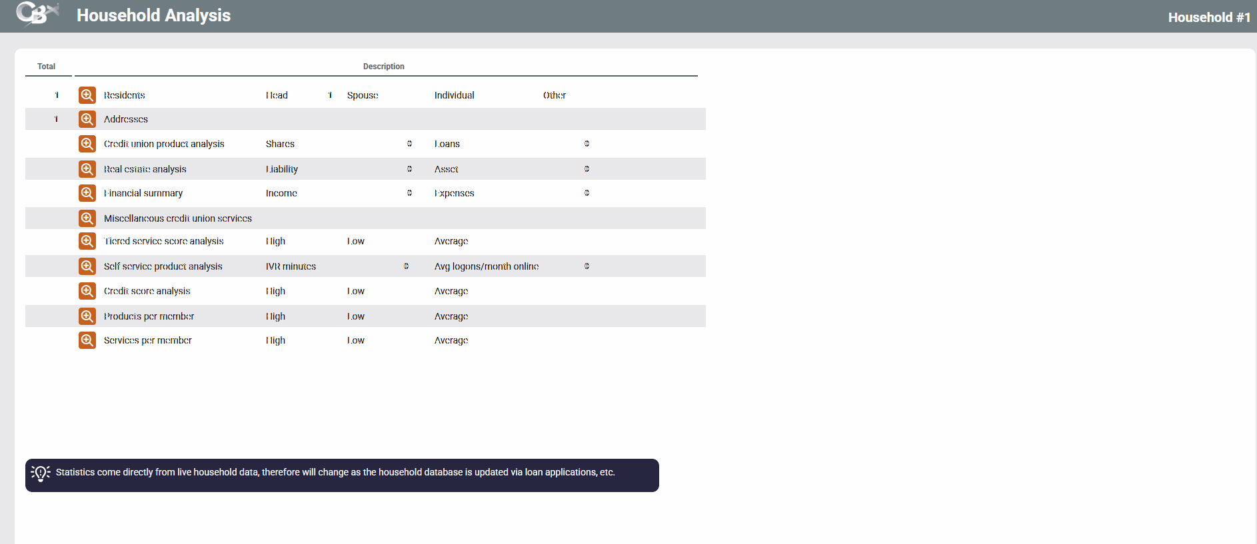This screenshot has height=544, width=1257.
Task: Click the Products per member magnifier icon
Action: [87, 316]
